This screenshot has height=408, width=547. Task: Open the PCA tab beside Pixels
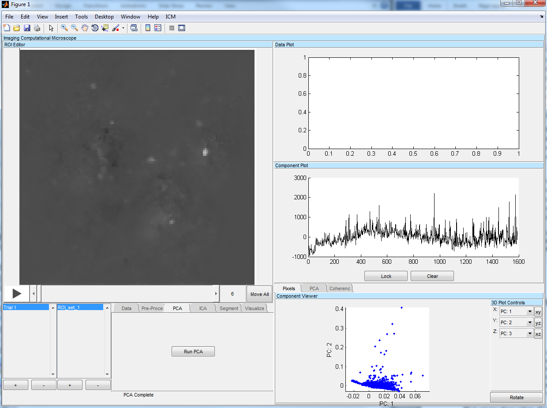click(x=314, y=288)
